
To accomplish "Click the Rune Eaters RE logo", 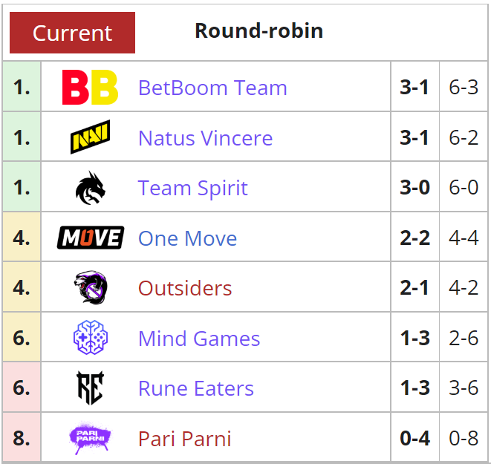I will pos(91,388).
